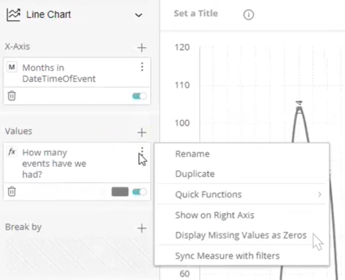The width and height of the screenshot is (345, 280).
Task: Add a new Values measure
Action: (142, 132)
